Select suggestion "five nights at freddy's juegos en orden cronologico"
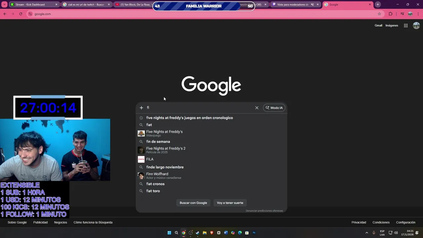This screenshot has height=238, width=423. click(211, 118)
